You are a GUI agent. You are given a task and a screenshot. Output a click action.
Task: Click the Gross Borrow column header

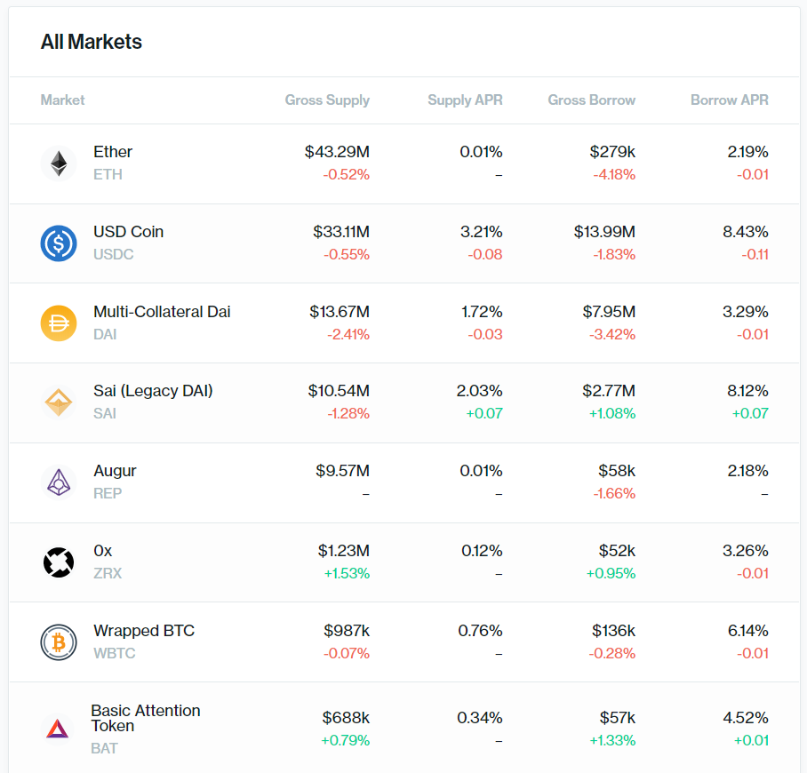(x=592, y=100)
